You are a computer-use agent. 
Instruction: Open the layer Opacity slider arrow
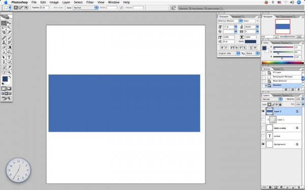(302, 99)
